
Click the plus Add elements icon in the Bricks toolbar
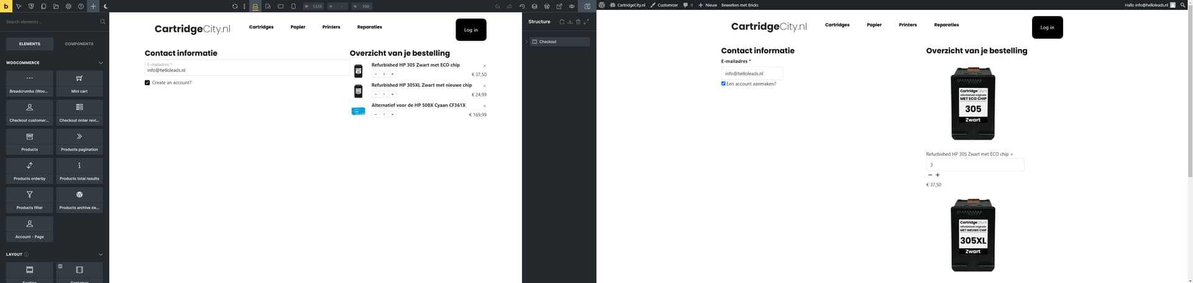93,6
